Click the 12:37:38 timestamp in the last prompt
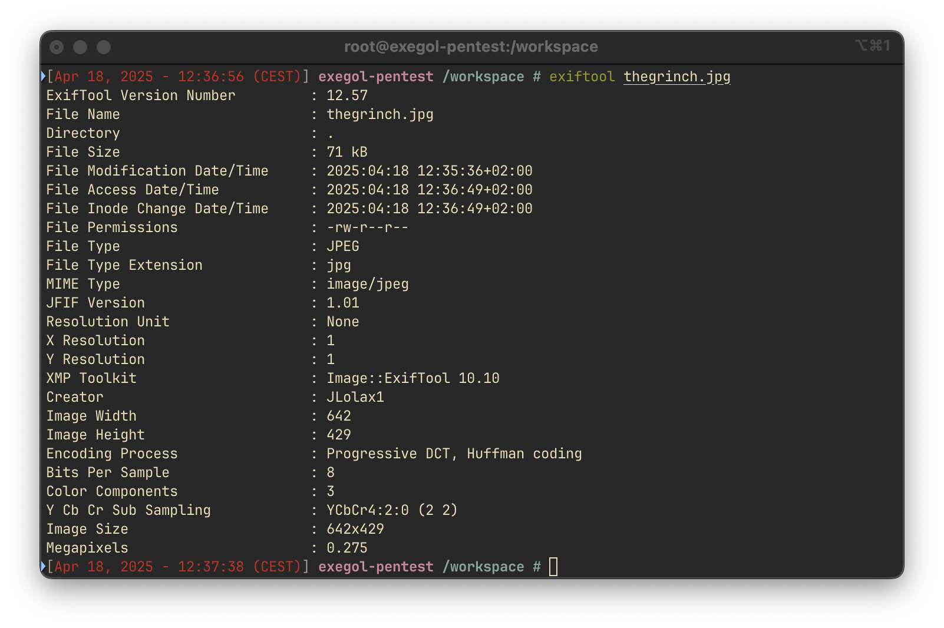The width and height of the screenshot is (944, 628). 211,567
